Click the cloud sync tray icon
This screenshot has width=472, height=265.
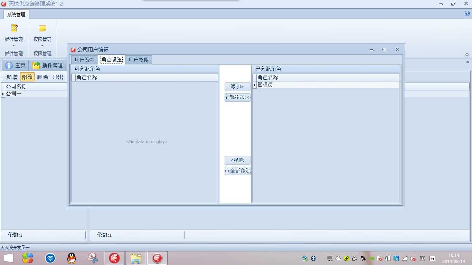click(x=338, y=258)
